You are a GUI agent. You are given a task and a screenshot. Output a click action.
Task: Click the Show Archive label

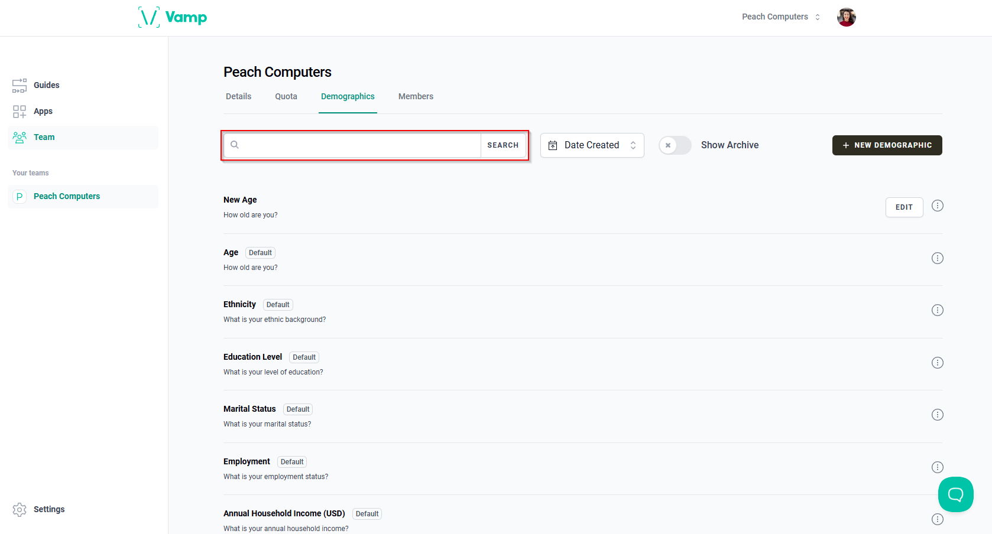[730, 145]
